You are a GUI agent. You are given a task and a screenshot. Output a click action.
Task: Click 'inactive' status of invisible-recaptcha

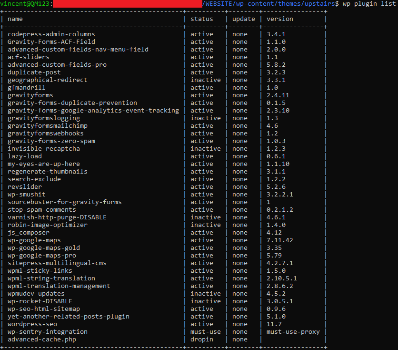pyautogui.click(x=206, y=149)
